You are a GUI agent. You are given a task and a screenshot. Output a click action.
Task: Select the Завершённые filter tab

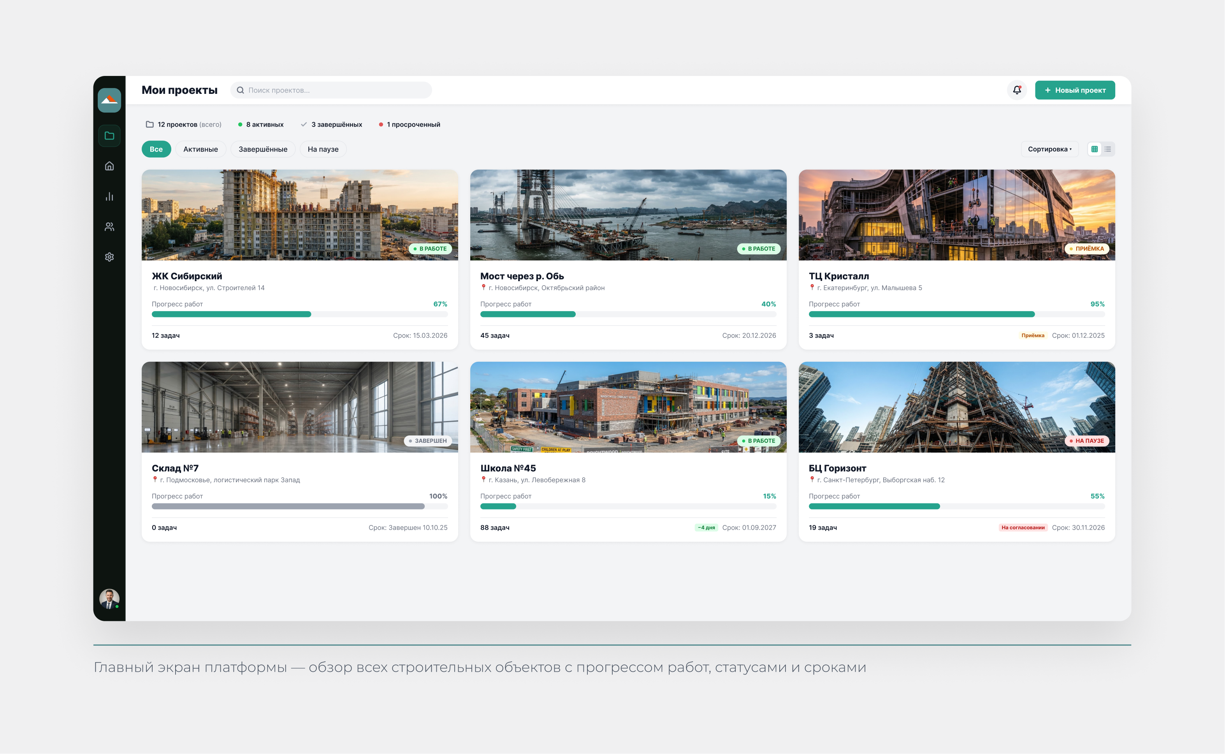tap(263, 149)
